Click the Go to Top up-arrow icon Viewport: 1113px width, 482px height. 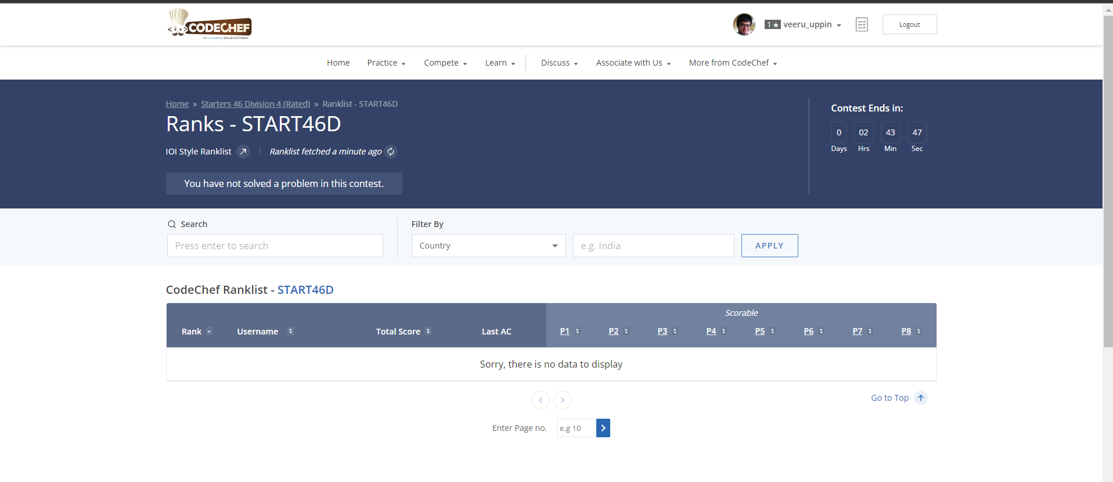point(921,398)
